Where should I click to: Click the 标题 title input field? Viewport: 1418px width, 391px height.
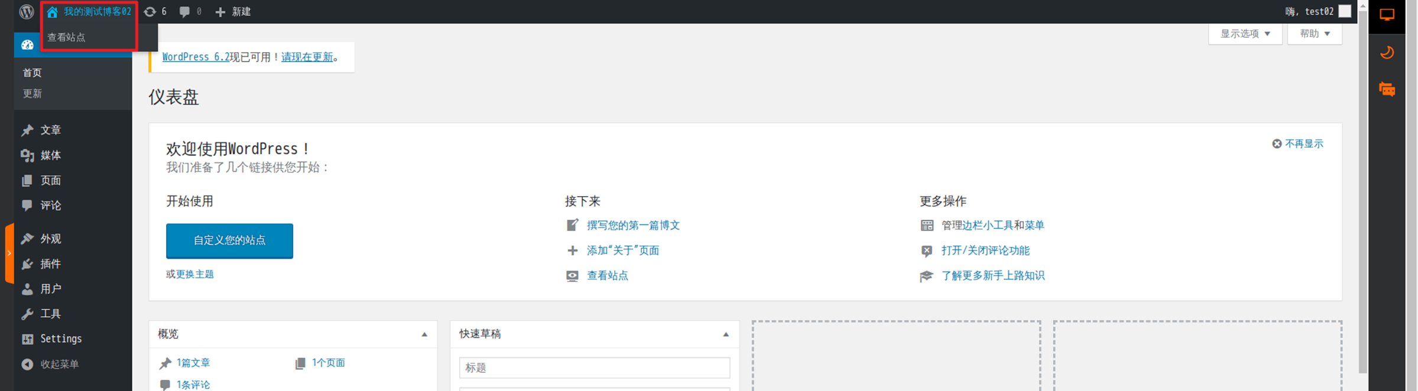pyautogui.click(x=595, y=367)
